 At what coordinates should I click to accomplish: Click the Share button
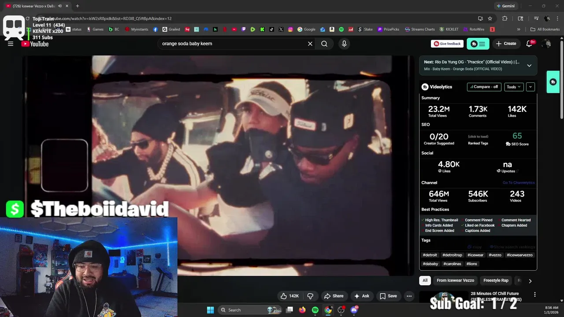pyautogui.click(x=334, y=296)
